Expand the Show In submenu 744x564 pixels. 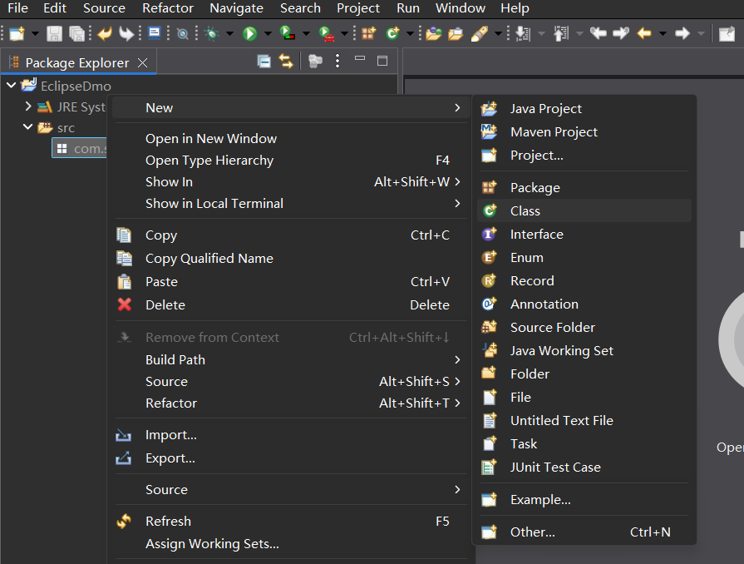tap(291, 182)
